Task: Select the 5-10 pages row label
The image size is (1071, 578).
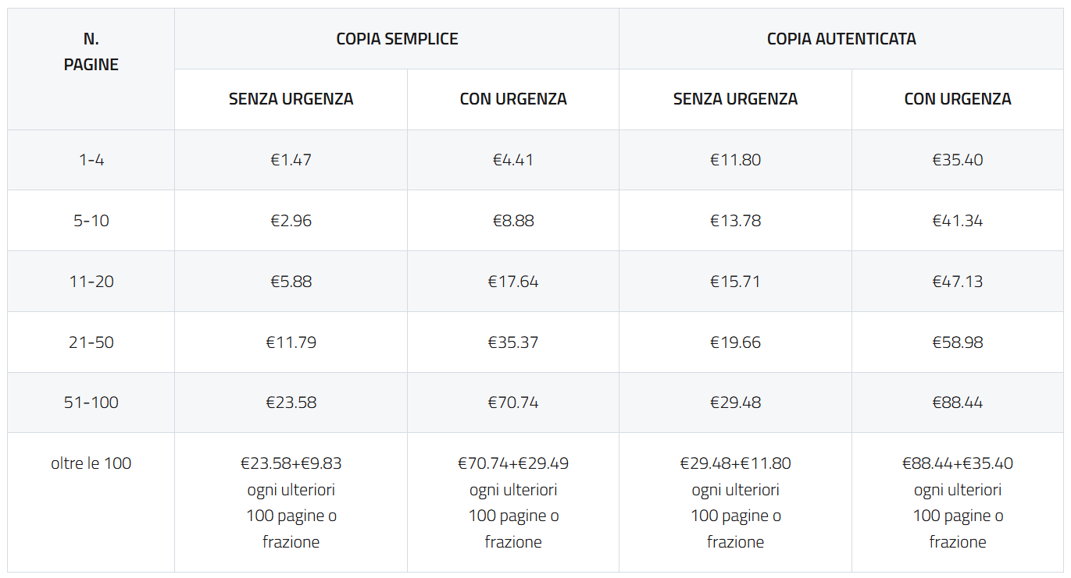Action: pyautogui.click(x=91, y=221)
